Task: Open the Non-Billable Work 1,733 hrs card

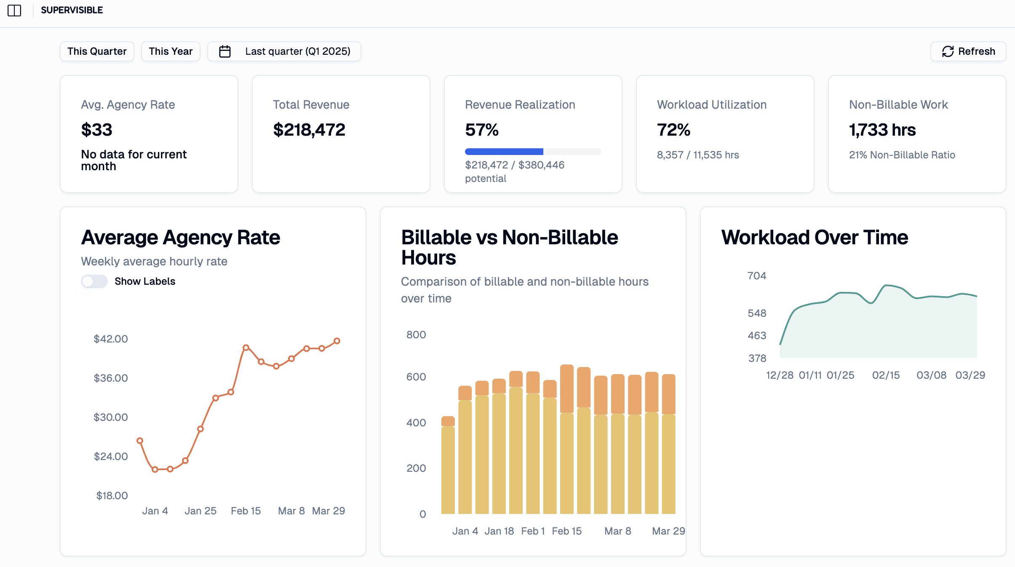Action: [917, 134]
